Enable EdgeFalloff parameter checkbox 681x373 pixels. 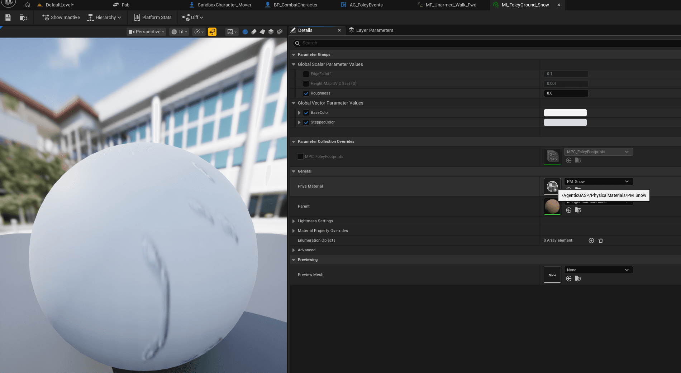(x=306, y=74)
